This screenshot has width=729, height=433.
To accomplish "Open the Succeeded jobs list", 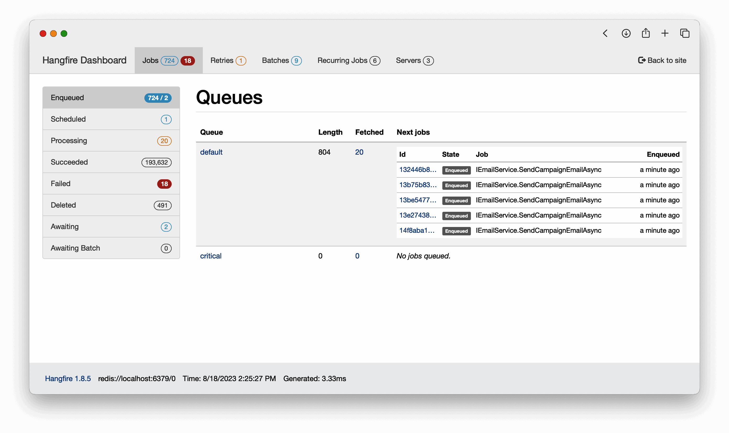I will 111,162.
